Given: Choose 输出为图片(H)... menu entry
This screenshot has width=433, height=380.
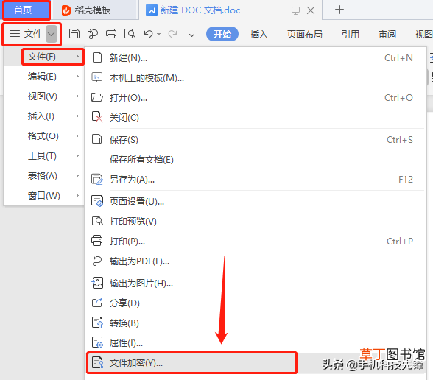Looking at the screenshot, I should coord(256,283).
